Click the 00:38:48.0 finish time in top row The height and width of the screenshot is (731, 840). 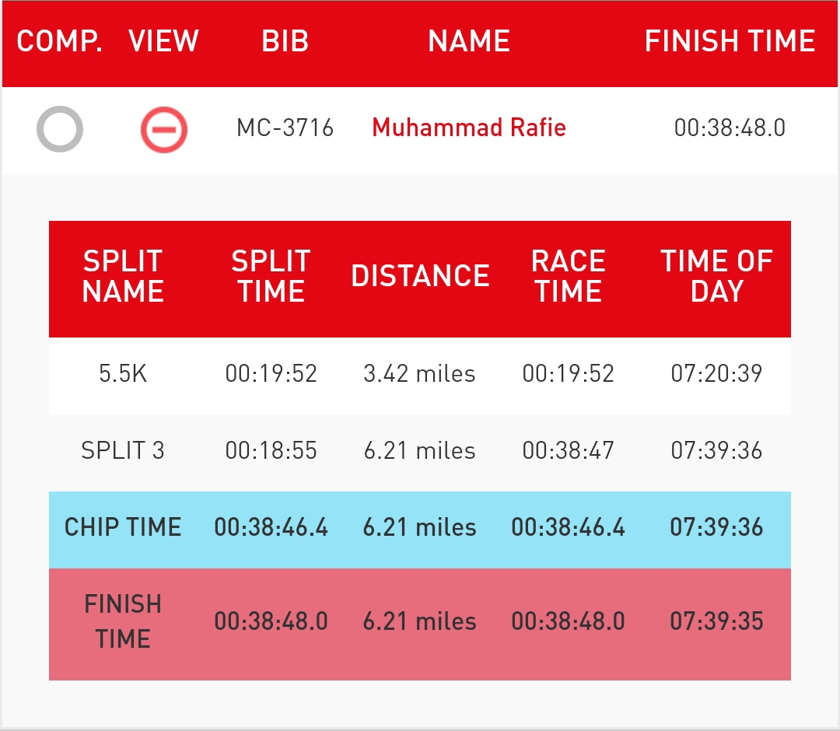pyautogui.click(x=730, y=128)
